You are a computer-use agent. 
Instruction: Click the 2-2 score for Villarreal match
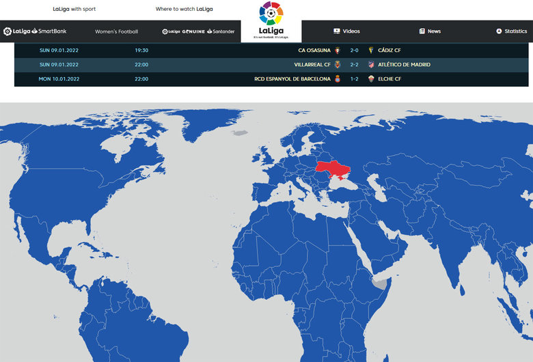pyautogui.click(x=354, y=65)
